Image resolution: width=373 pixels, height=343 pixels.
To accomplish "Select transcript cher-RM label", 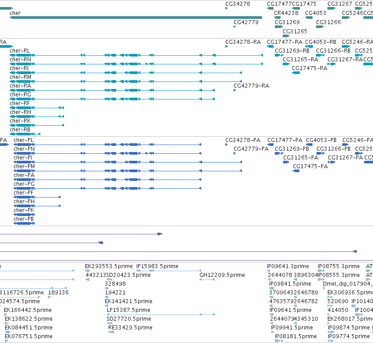I will point(20,77).
